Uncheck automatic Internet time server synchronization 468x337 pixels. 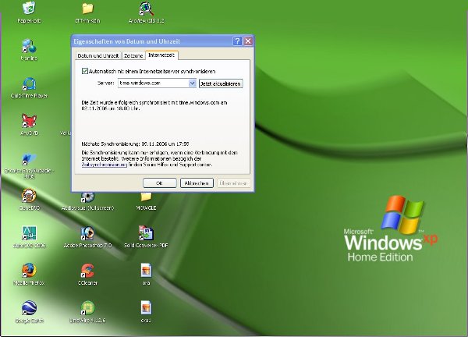point(85,71)
